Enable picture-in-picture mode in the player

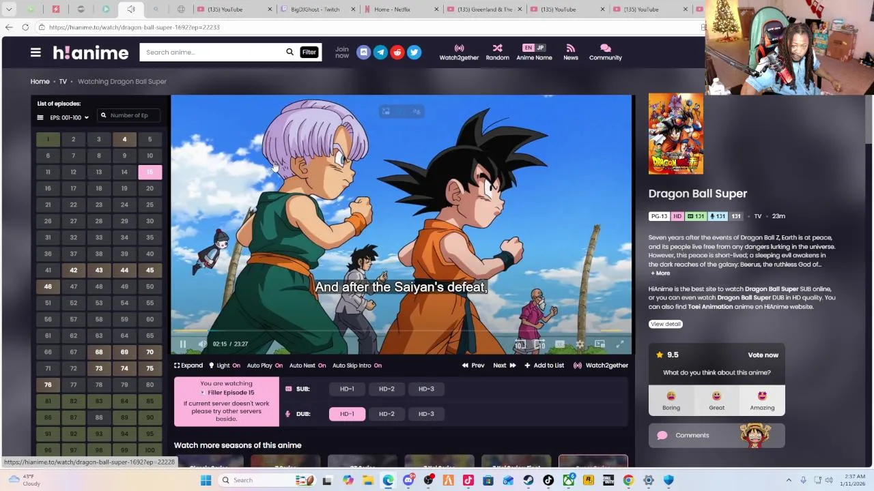600,344
